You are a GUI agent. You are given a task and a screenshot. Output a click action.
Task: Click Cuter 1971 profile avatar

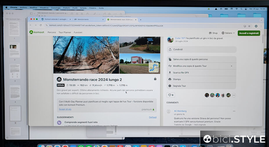170,40
